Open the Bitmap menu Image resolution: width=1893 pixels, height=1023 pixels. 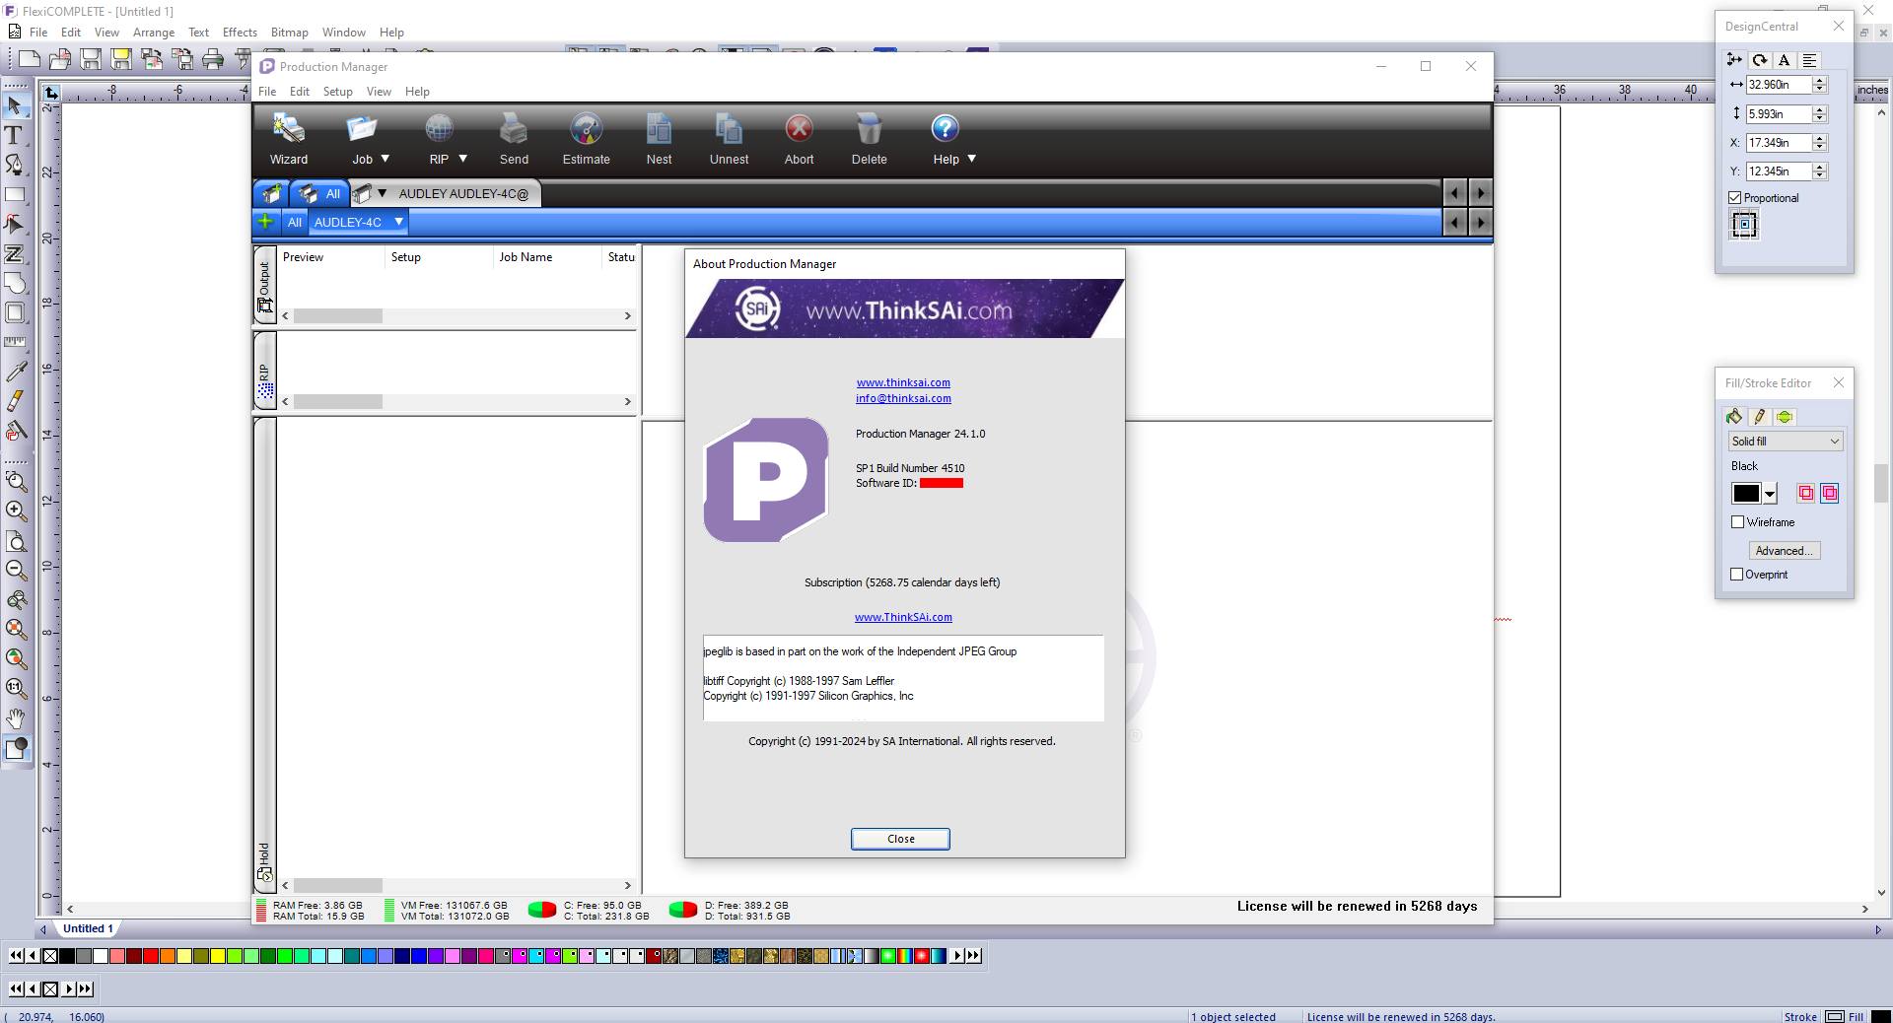(289, 33)
